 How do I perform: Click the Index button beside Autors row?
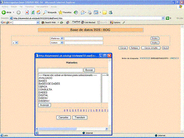point(155,43)
